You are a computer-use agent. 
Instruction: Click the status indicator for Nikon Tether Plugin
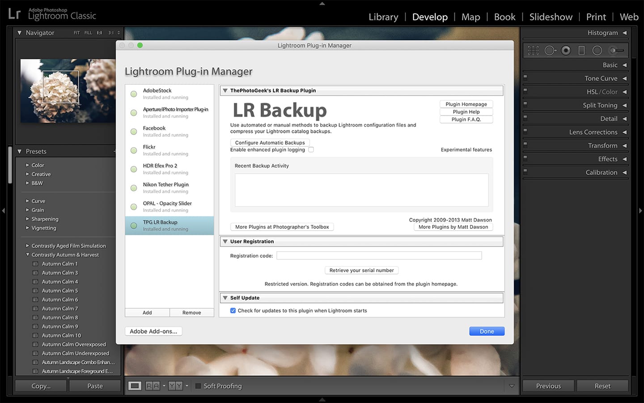134,188
